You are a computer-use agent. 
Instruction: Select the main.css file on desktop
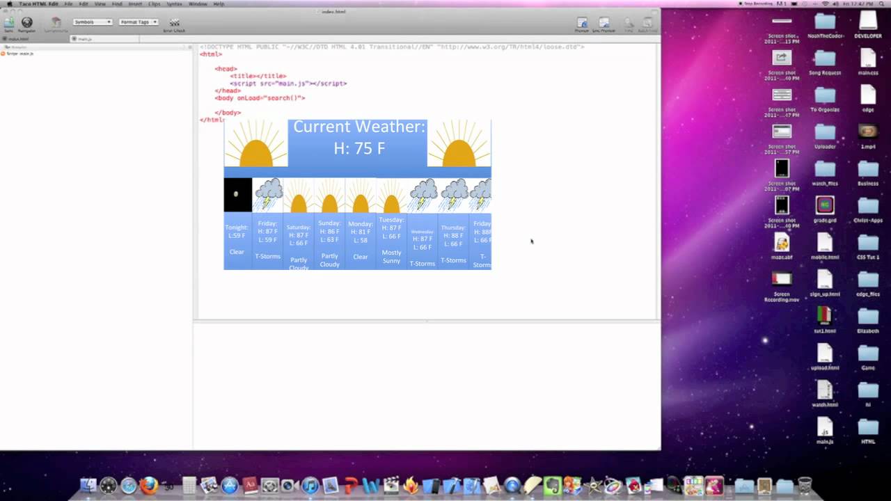pos(868,61)
